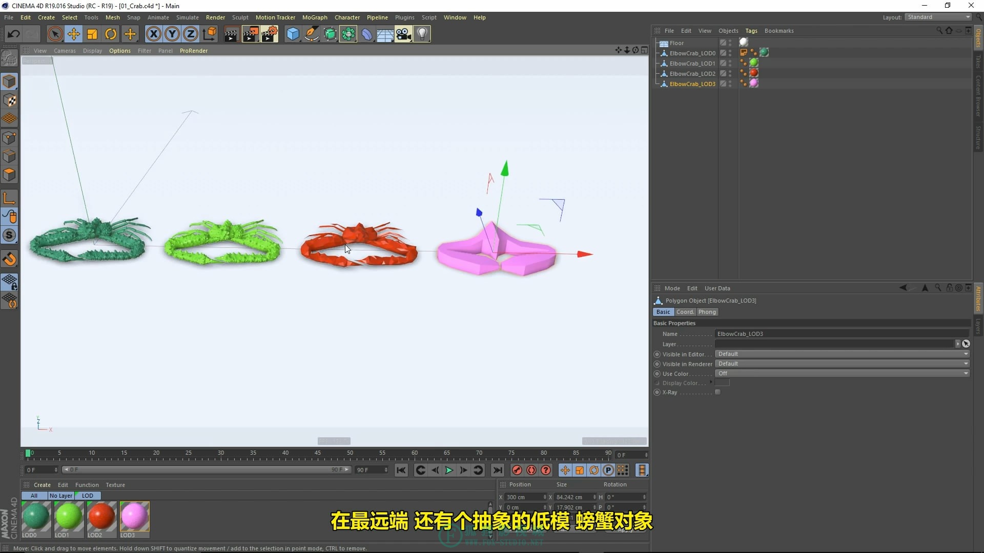
Task: Toggle Visible in Editor animation radio dot
Action: point(657,354)
